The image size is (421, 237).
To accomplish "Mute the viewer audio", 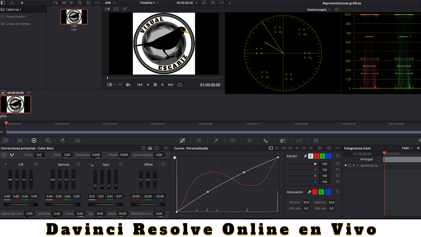I will [x=128, y=85].
